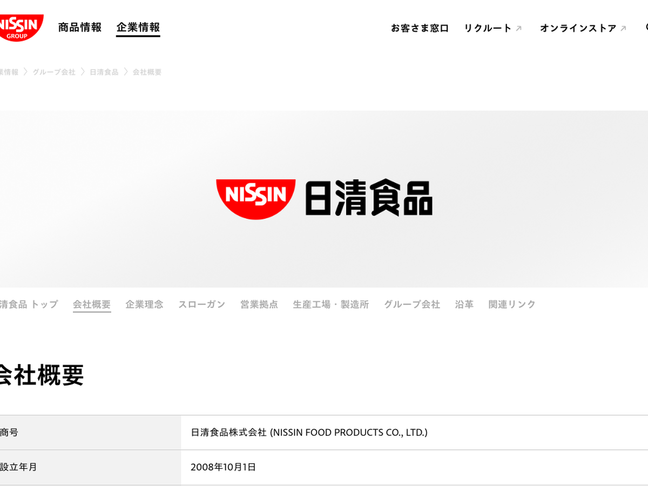Select the 日清食品 トップ tab
The width and height of the screenshot is (648, 486).
pyautogui.click(x=28, y=305)
